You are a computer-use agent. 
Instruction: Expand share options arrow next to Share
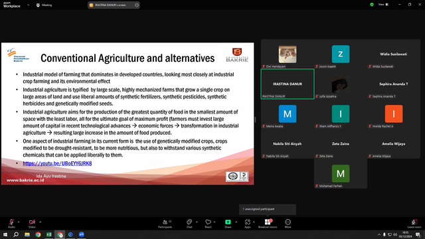pos(236,222)
